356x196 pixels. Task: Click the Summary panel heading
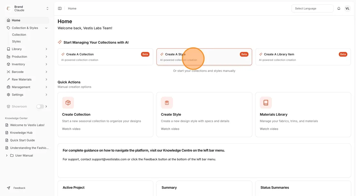coord(169,188)
